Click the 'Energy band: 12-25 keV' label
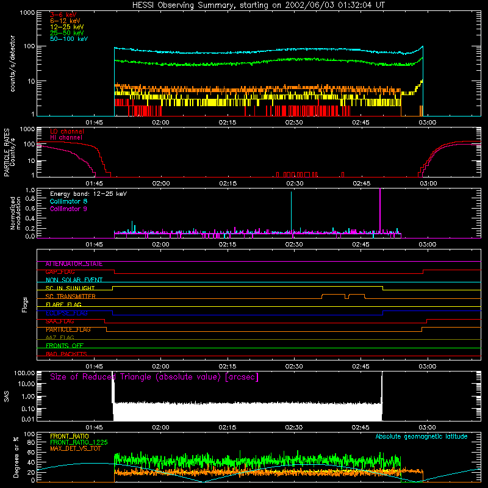Screen dimensions: 488x488 point(88,194)
